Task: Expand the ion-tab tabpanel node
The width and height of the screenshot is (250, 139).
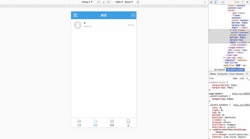Action: [x=224, y=58]
